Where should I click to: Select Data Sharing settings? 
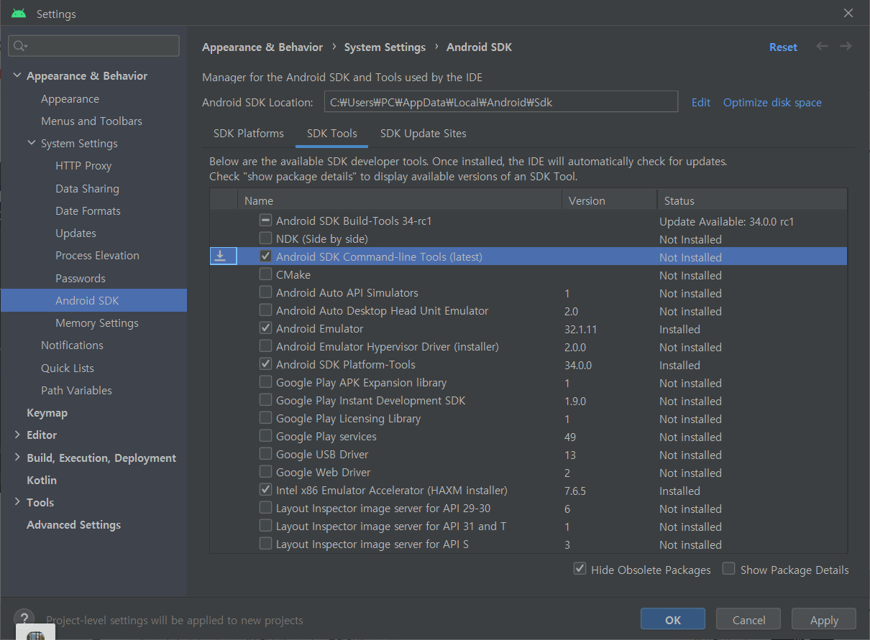[87, 188]
